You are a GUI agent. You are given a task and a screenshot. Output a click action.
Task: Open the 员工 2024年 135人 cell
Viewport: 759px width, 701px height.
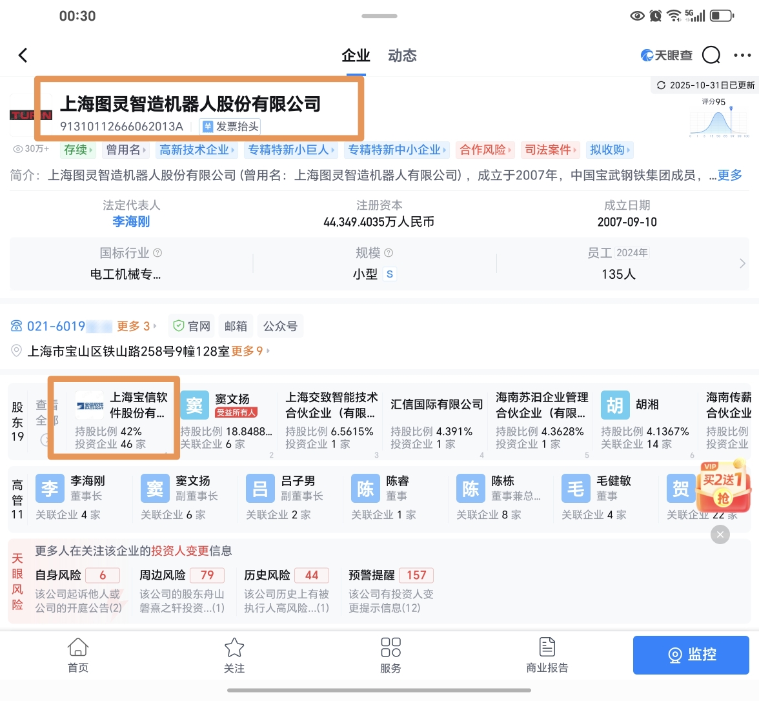tap(618, 264)
